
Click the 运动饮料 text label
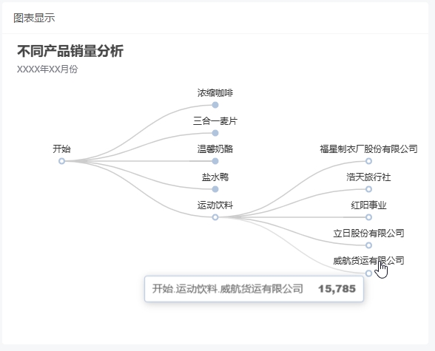[215, 205]
